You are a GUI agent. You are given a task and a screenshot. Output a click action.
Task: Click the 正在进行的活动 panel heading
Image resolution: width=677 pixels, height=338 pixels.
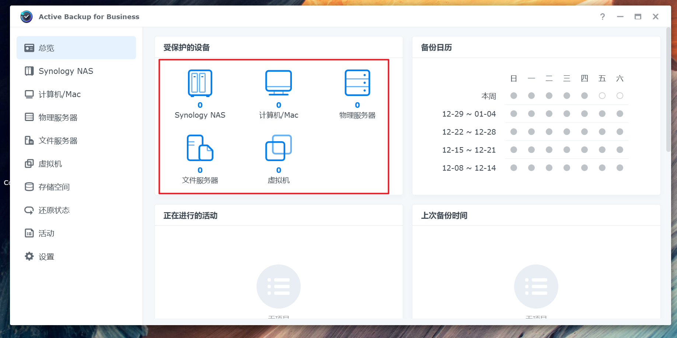coord(191,216)
